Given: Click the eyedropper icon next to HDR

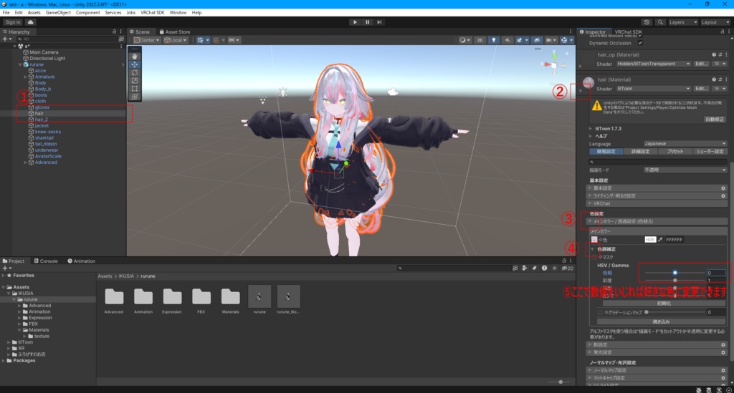Looking at the screenshot, I should (660, 240).
